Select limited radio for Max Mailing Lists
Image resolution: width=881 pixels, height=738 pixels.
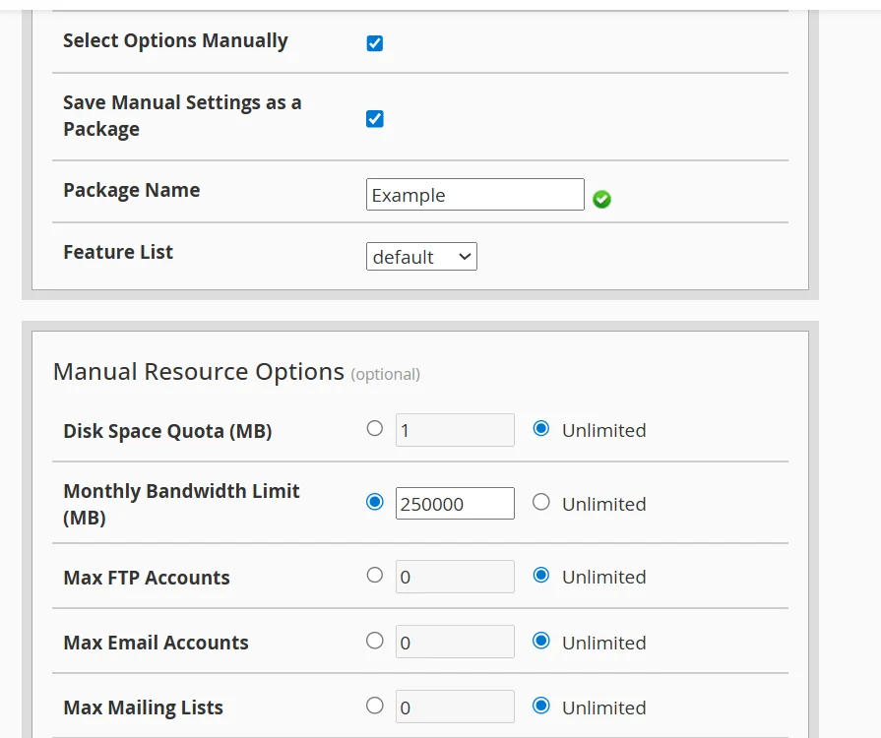pyautogui.click(x=375, y=706)
